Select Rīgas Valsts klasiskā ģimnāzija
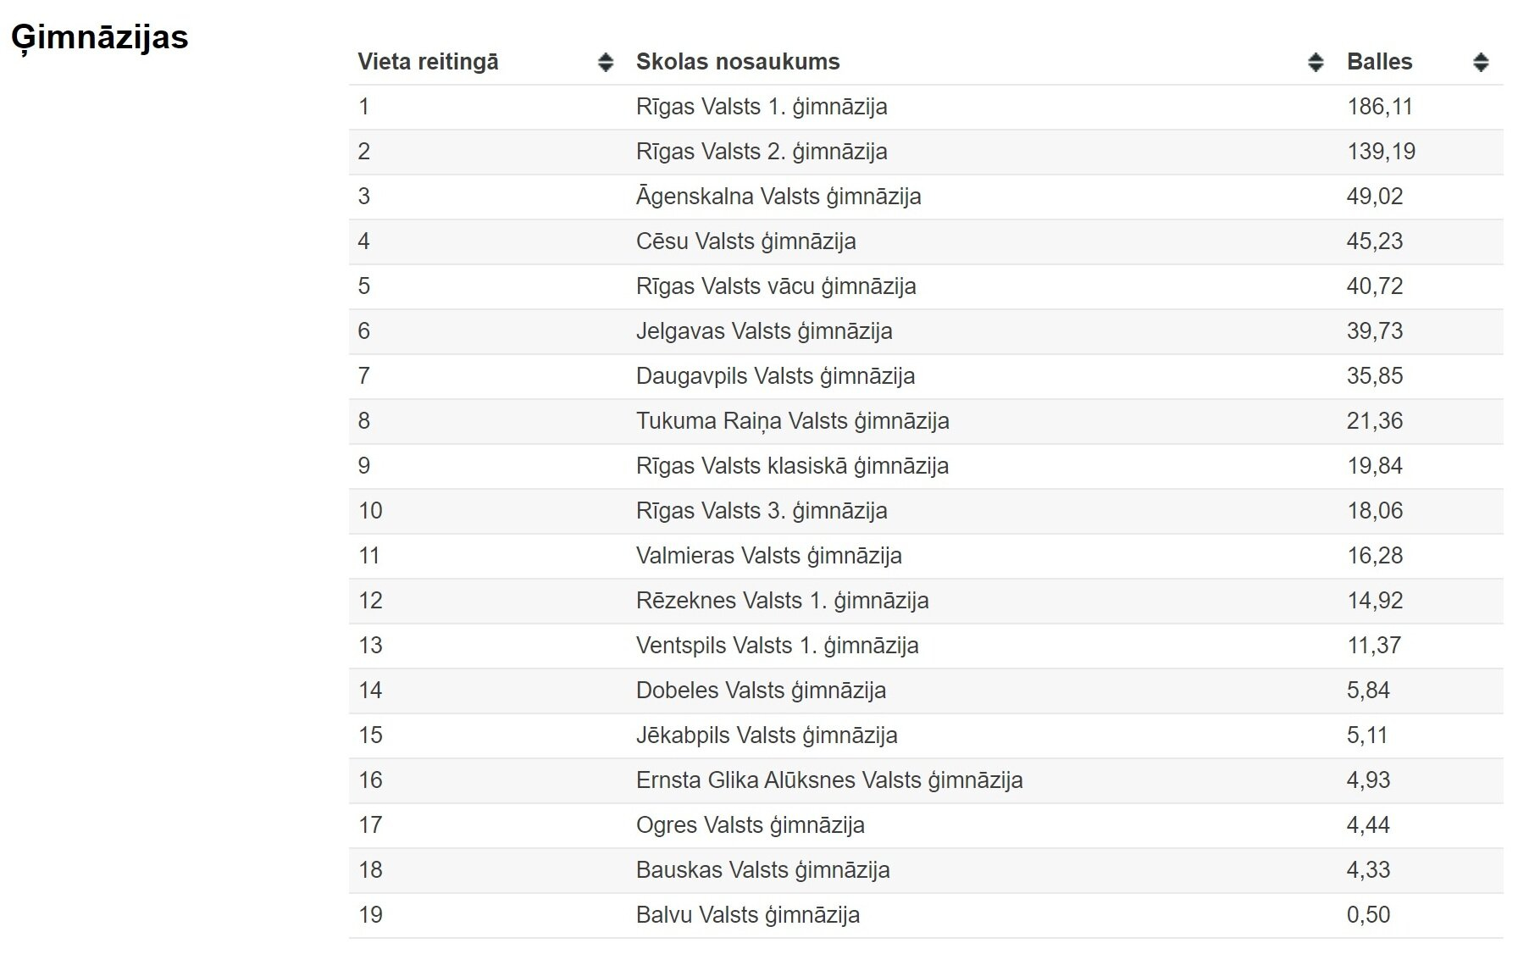 coord(792,466)
